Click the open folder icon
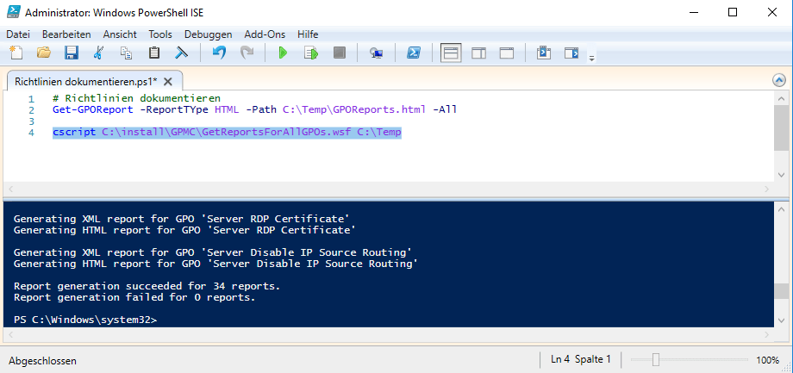This screenshot has height=373, width=793. click(43, 53)
